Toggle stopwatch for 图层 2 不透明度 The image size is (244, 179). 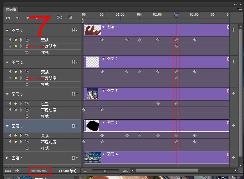(27, 78)
